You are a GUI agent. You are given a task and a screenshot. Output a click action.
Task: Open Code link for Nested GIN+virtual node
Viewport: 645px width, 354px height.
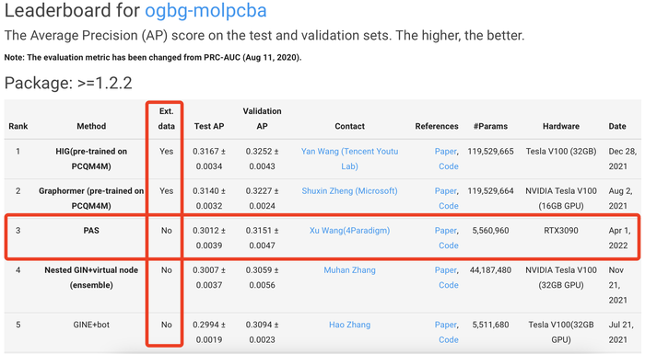click(x=449, y=285)
